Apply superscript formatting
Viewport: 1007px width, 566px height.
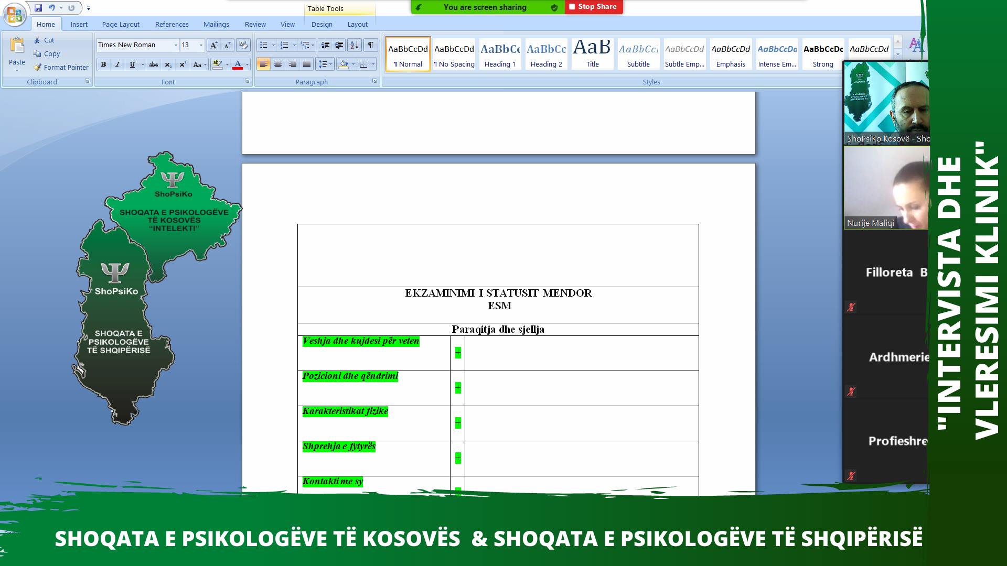pos(183,64)
